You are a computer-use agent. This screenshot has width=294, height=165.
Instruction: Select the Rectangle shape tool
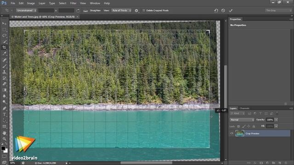(x=4, y=126)
